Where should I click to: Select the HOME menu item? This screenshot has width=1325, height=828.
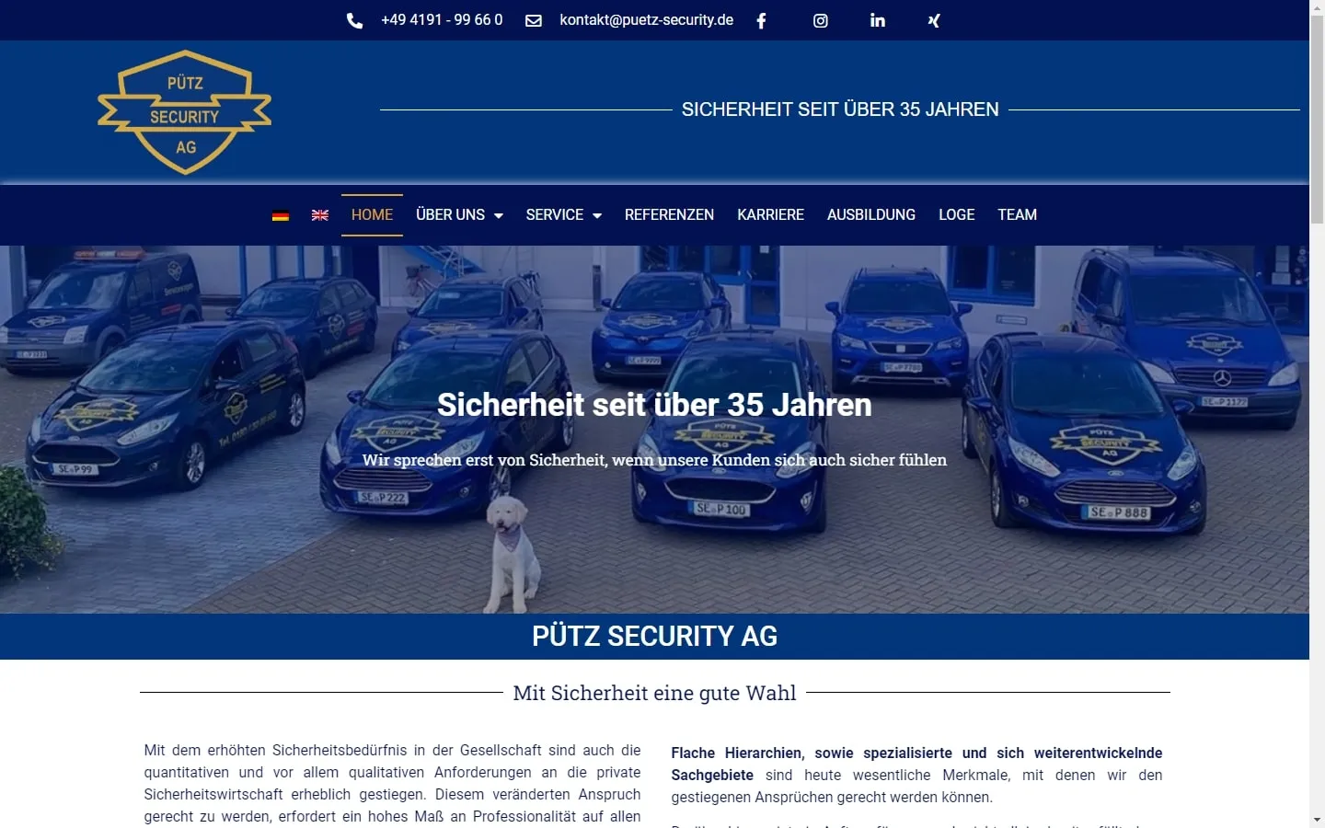tap(372, 214)
